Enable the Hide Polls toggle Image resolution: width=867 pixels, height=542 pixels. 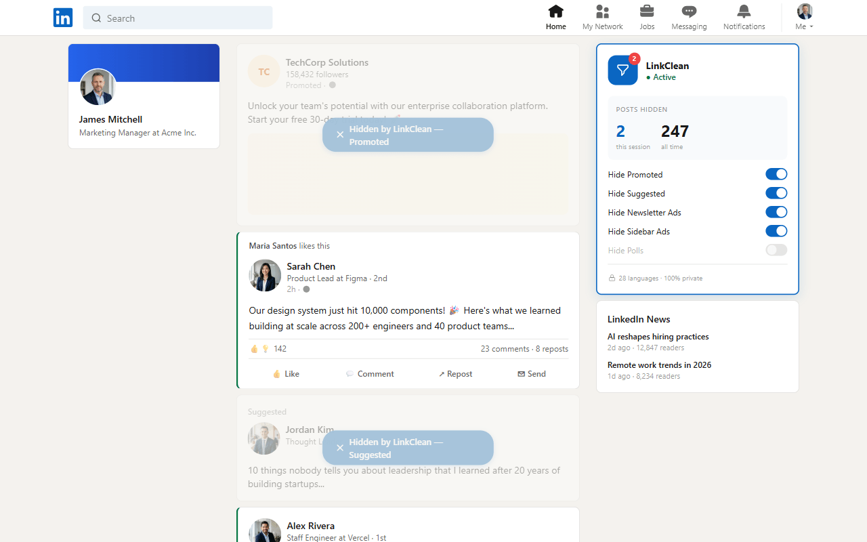[x=776, y=250]
